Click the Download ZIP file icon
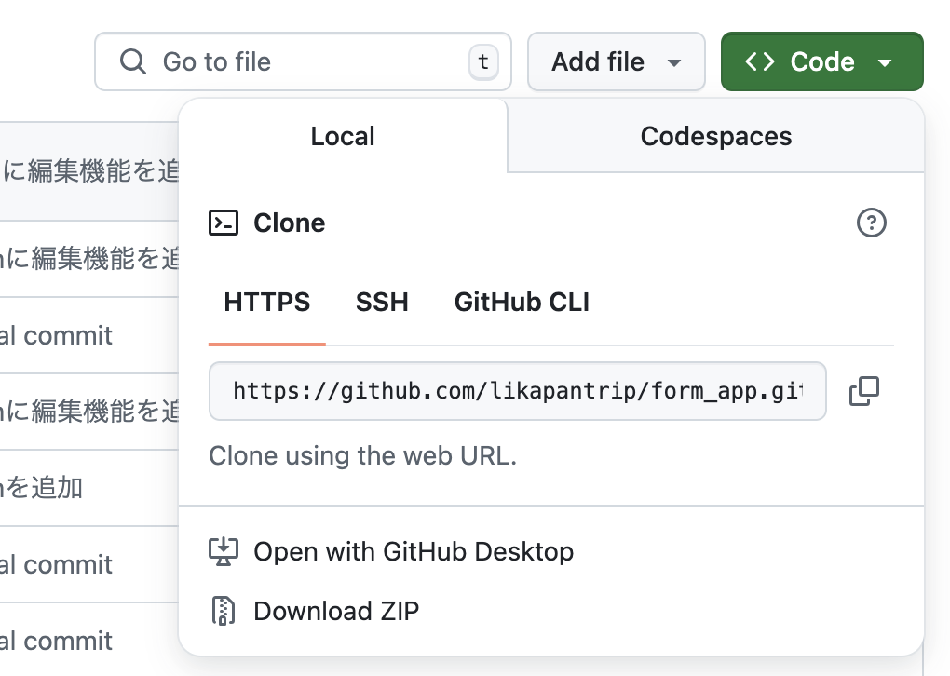The width and height of the screenshot is (950, 676). (224, 611)
